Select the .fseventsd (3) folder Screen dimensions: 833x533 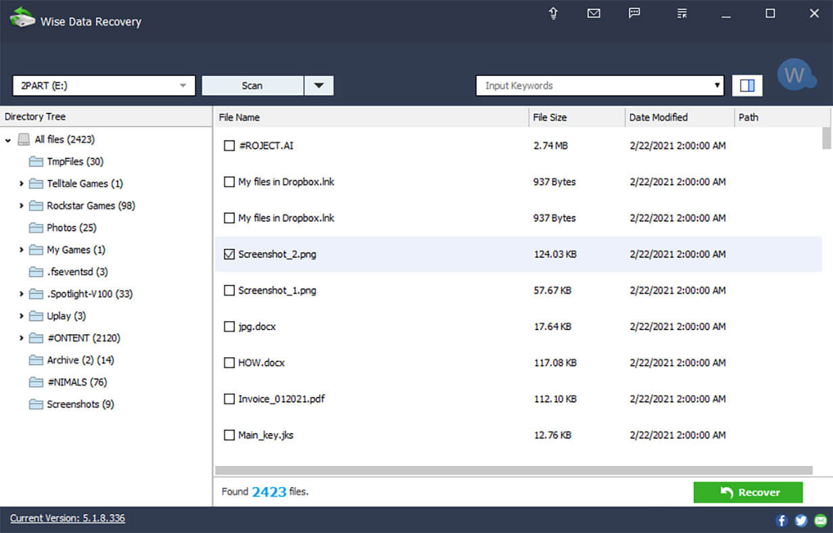click(x=77, y=271)
